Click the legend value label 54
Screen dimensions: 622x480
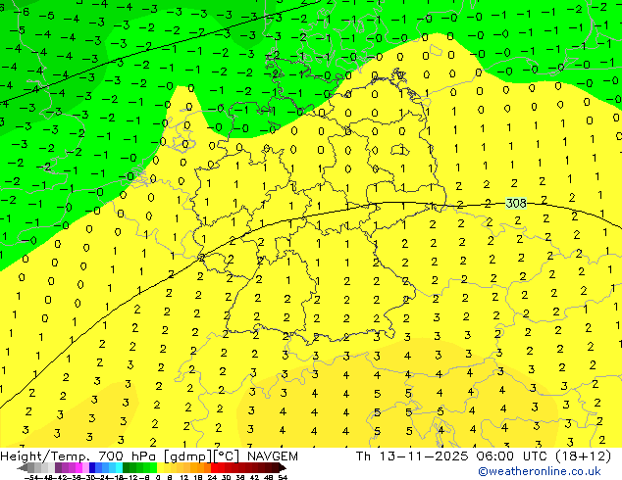[x=283, y=477]
